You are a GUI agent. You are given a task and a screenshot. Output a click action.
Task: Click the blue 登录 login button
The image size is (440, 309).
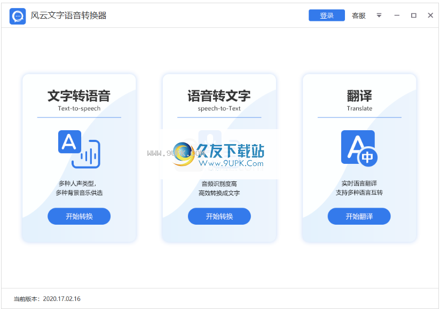click(x=327, y=15)
